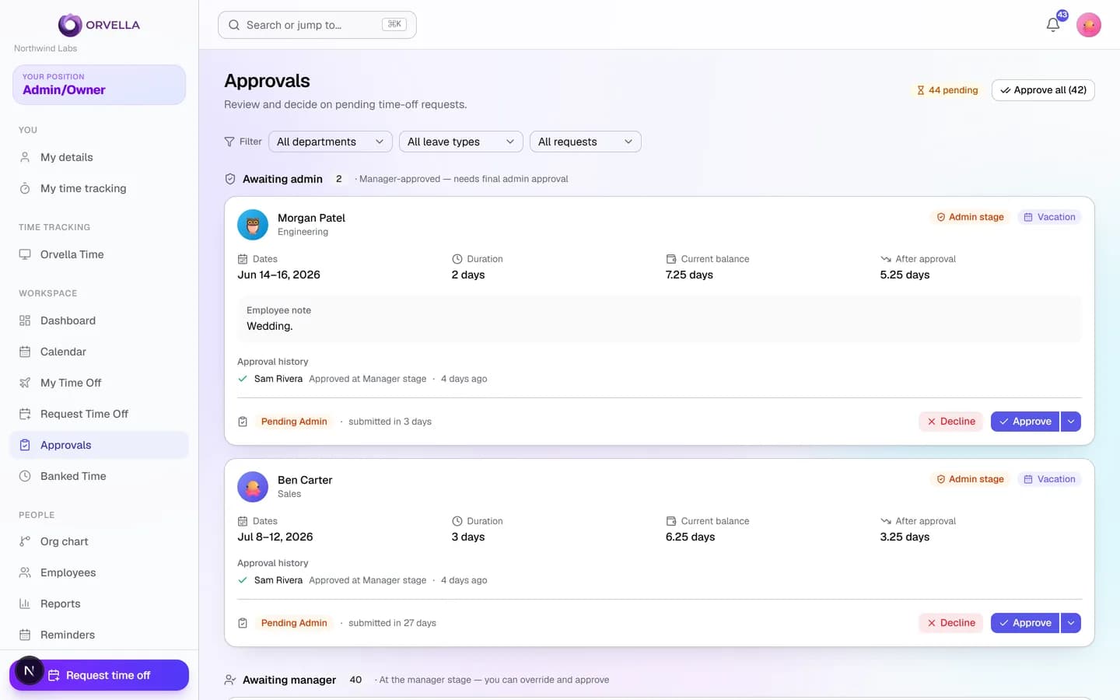Click the '3.25 days' after approval value

point(905,537)
